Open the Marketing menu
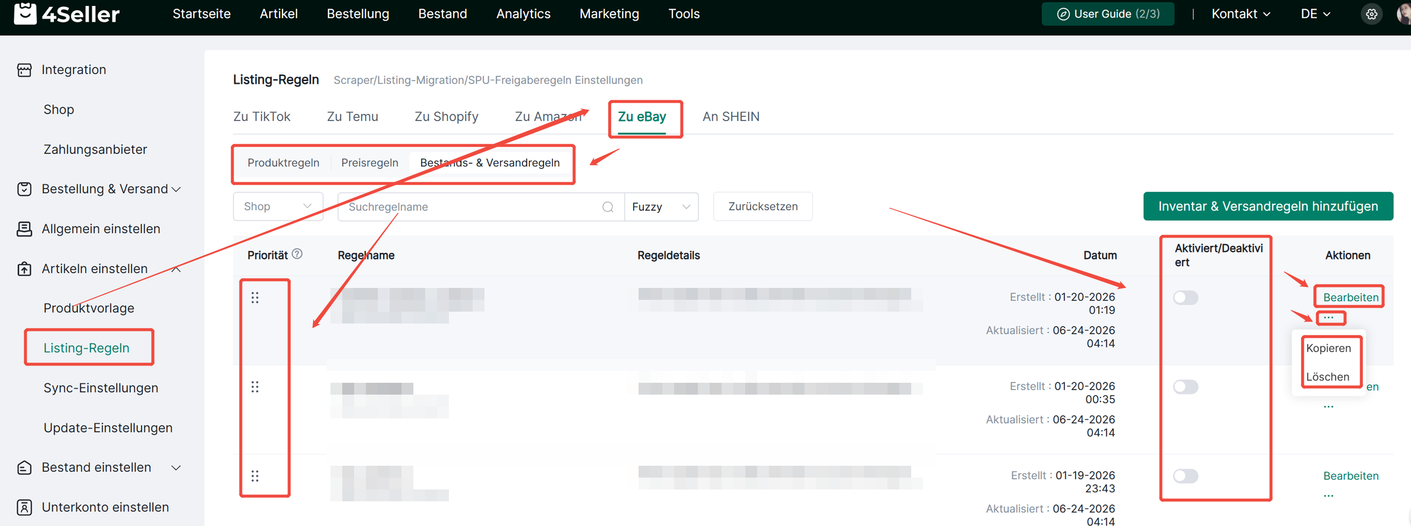Screen dimensions: 1411x526 pos(609,14)
